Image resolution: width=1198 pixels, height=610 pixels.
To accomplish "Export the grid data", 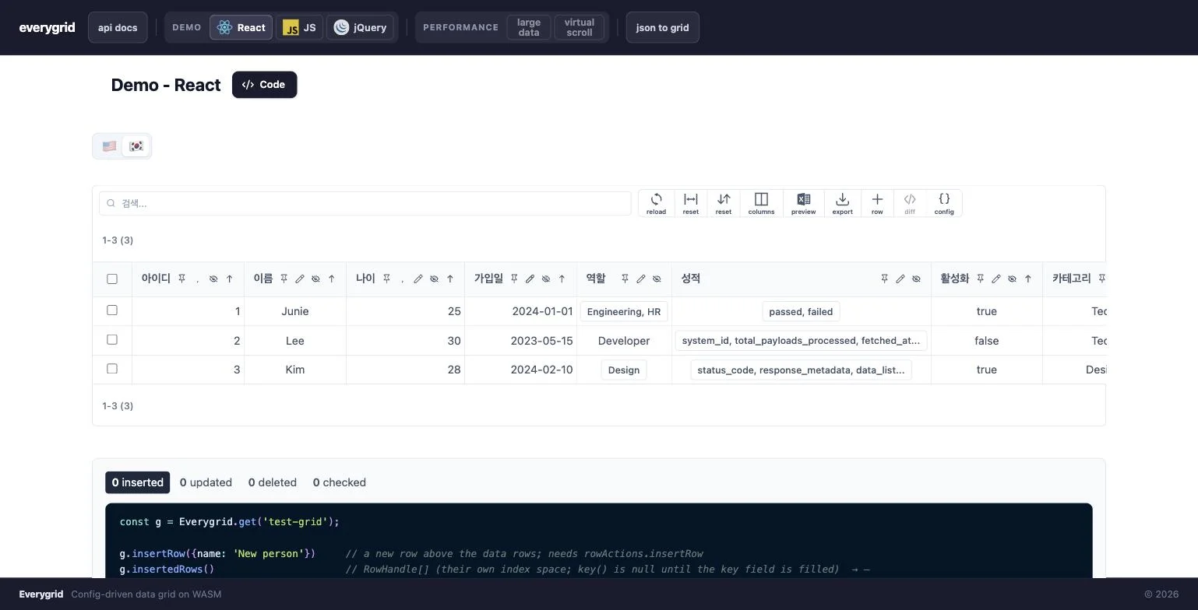I will 842,203.
